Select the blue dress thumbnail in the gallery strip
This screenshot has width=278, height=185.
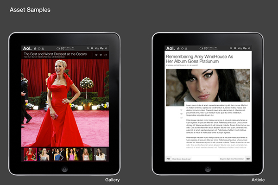tap(58, 154)
